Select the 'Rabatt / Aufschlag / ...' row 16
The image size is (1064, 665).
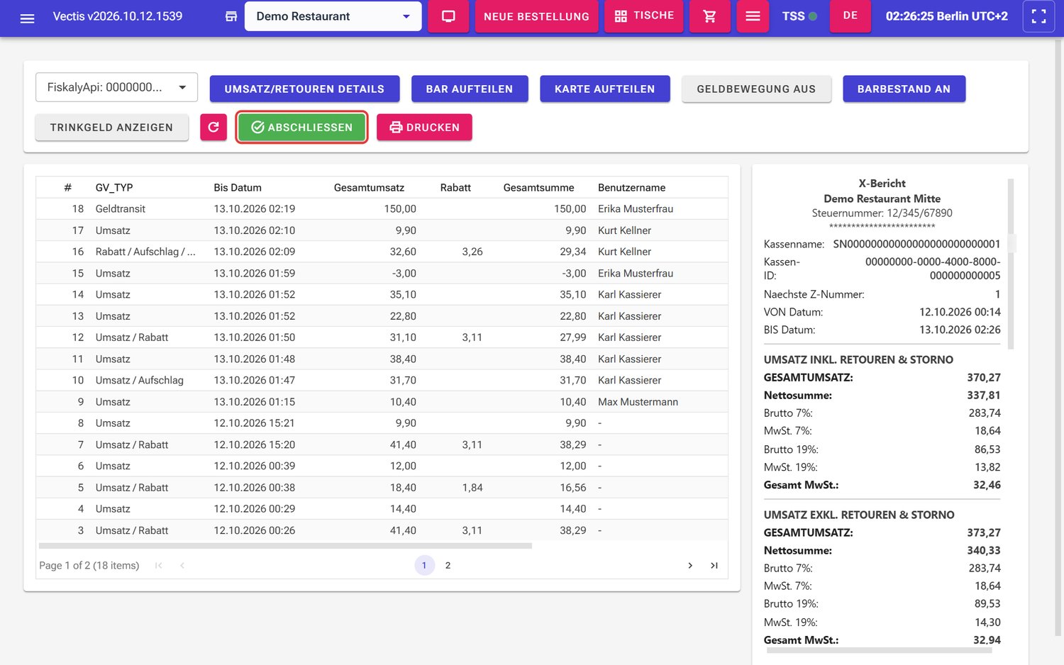point(382,252)
